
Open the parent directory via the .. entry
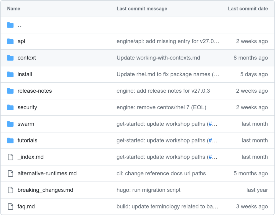coord(20,25)
